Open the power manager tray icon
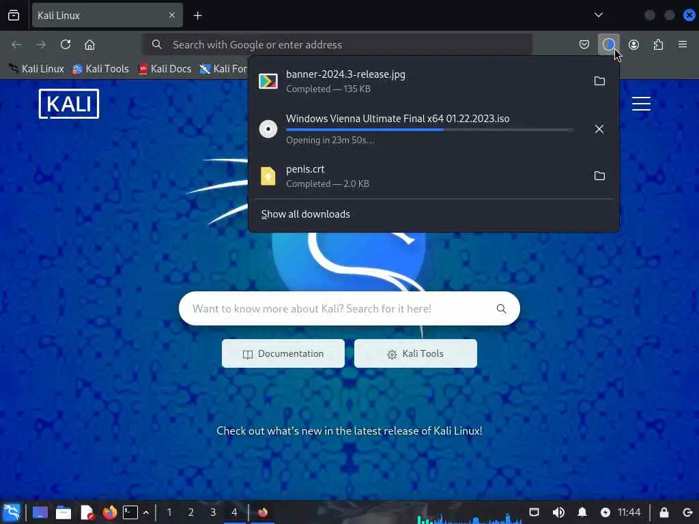Image resolution: width=699 pixels, height=524 pixels. [x=605, y=512]
